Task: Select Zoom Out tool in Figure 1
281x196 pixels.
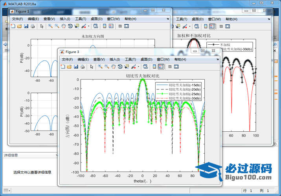Action: 57,26
